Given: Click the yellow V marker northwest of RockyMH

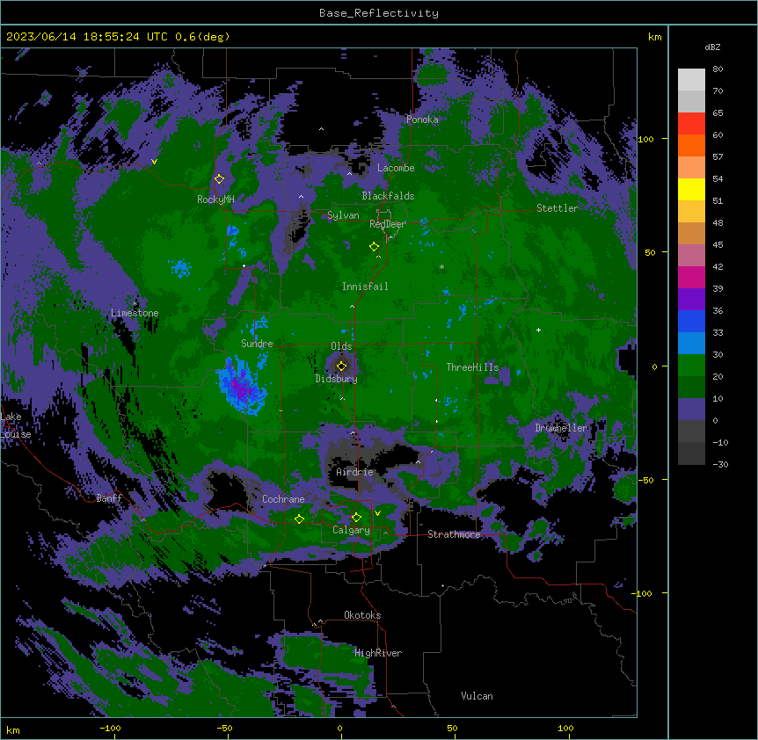Looking at the screenshot, I should coord(154,162).
